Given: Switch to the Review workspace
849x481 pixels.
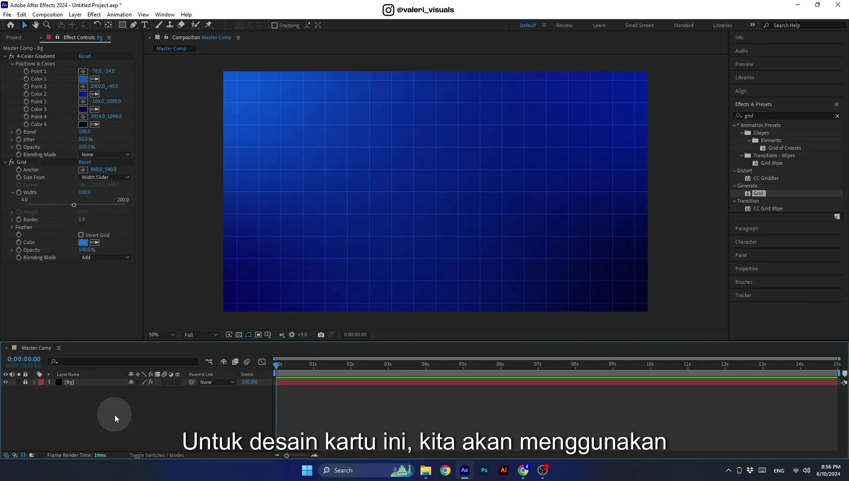Looking at the screenshot, I should 564,26.
